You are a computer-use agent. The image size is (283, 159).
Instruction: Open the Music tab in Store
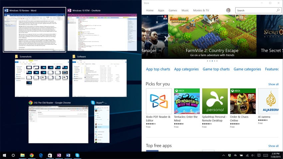point(185,10)
